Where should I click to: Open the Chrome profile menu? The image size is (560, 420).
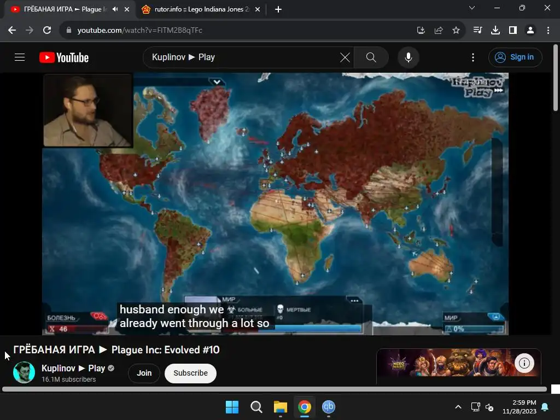coord(530,31)
